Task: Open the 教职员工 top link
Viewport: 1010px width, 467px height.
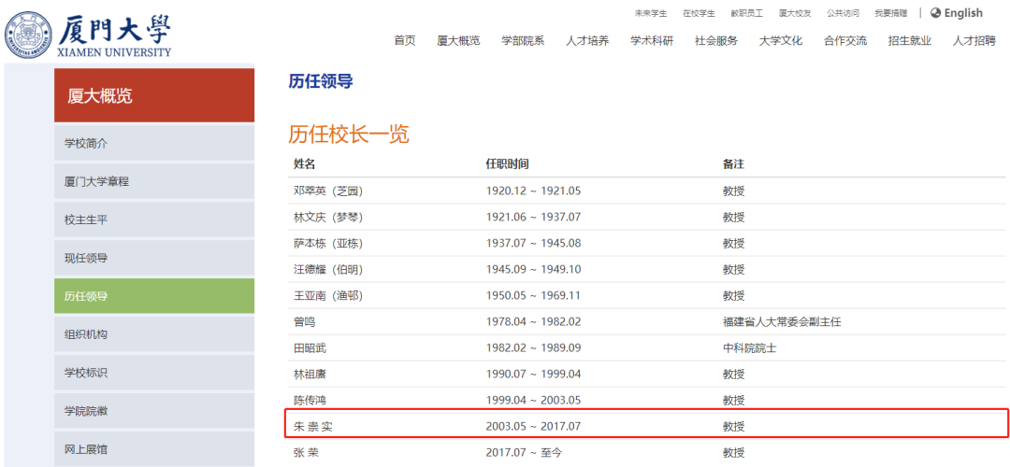Action: coord(747,13)
